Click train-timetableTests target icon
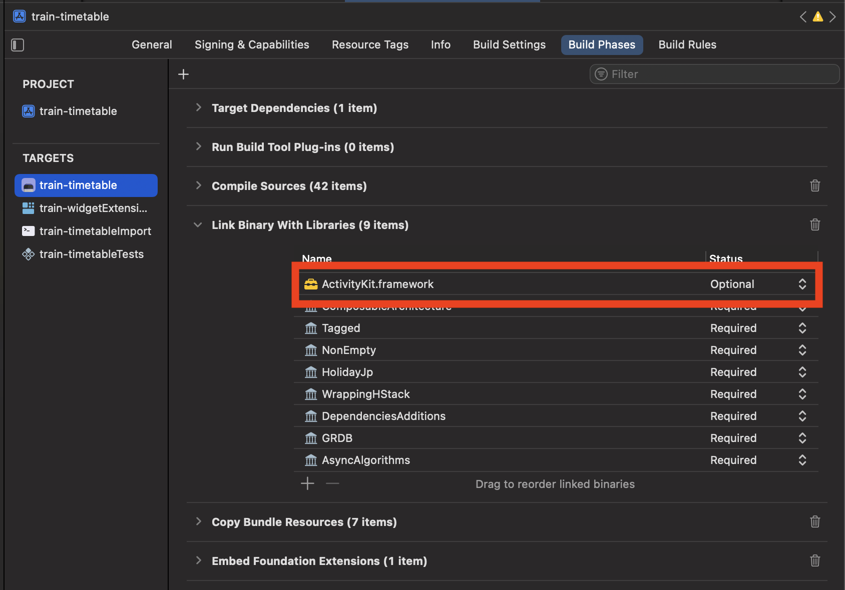 pyautogui.click(x=28, y=254)
